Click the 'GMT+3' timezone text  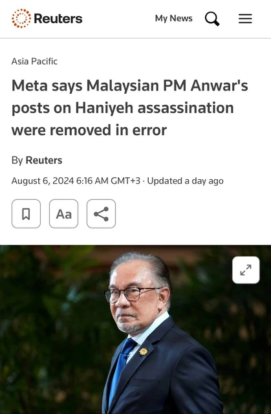coord(125,181)
